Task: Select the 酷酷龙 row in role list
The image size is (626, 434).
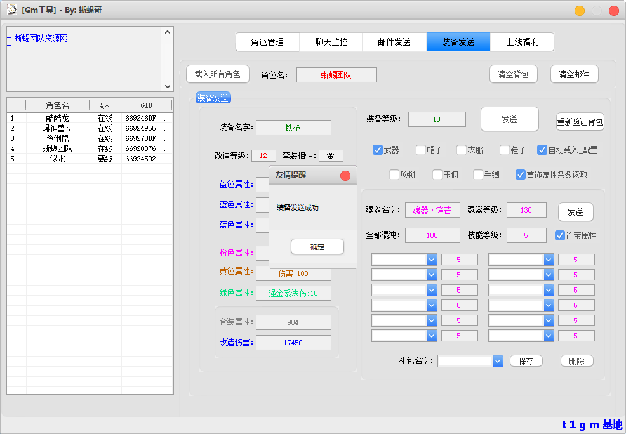Action: tap(90, 118)
